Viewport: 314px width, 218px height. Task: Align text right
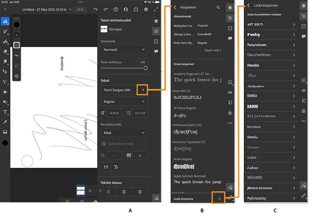[x=140, y=192]
